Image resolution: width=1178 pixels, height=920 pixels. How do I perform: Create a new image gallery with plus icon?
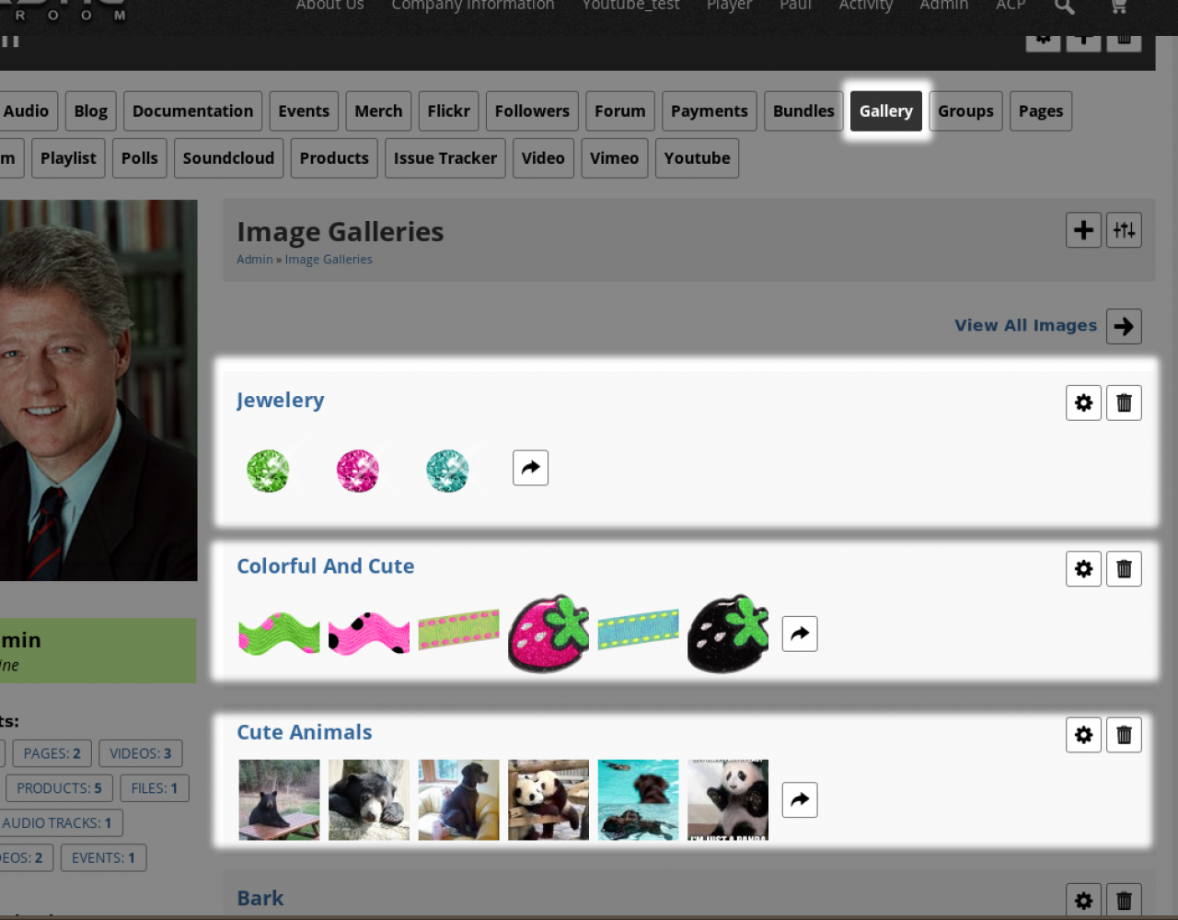(x=1084, y=230)
